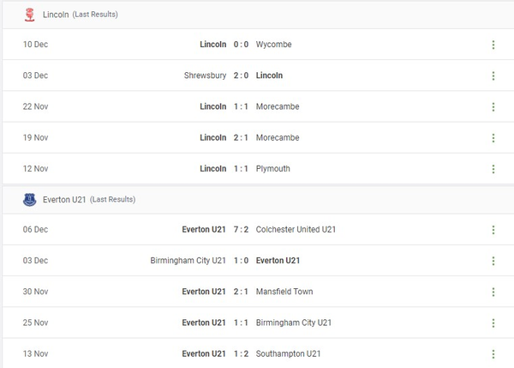Click the Lincoln club crest icon

click(x=29, y=15)
